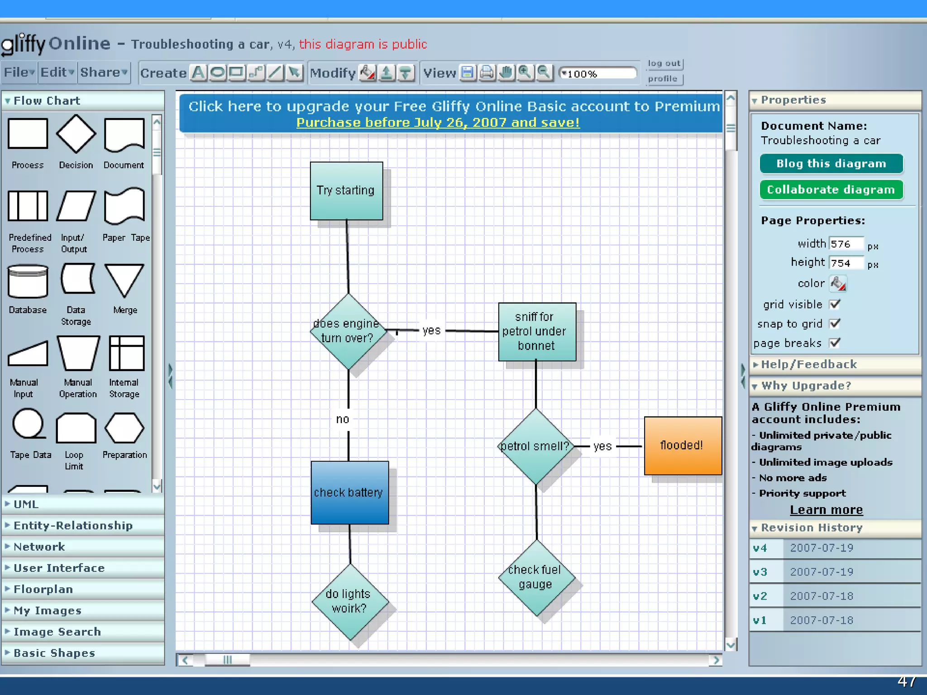
Task: Click the Blog this diagram button
Action: [x=831, y=164]
